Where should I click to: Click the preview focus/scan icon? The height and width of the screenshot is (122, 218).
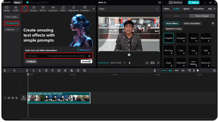147,63
